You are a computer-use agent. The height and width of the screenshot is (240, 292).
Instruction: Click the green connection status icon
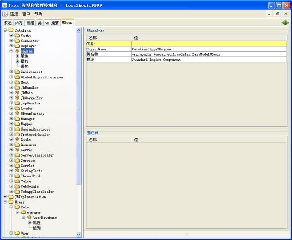(285, 23)
